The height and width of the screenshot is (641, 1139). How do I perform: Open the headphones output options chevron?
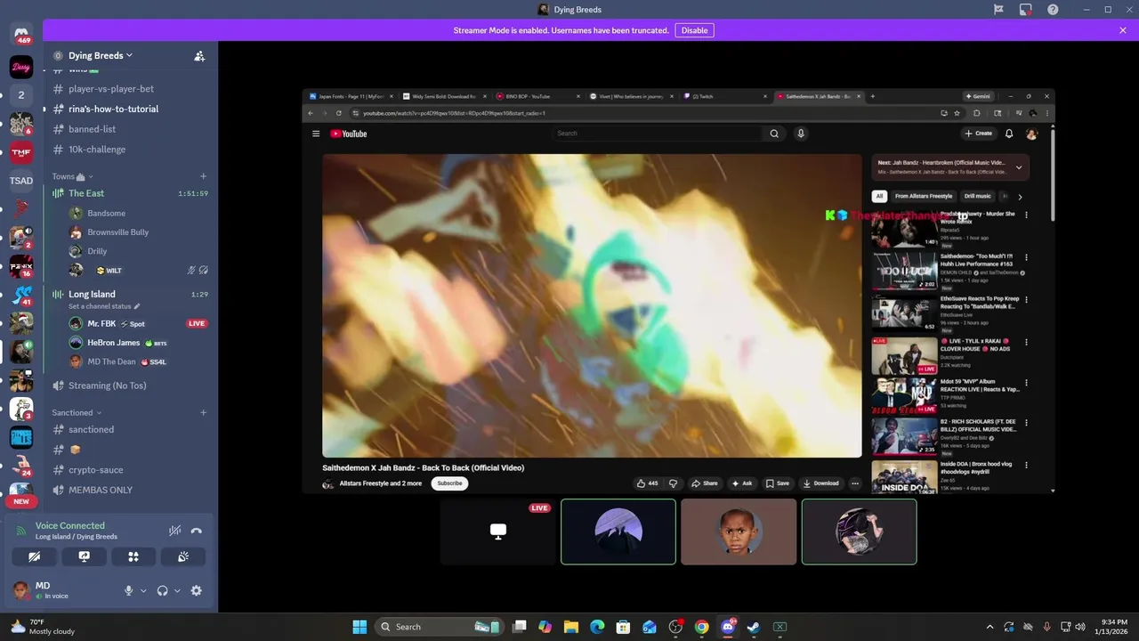[x=177, y=590]
